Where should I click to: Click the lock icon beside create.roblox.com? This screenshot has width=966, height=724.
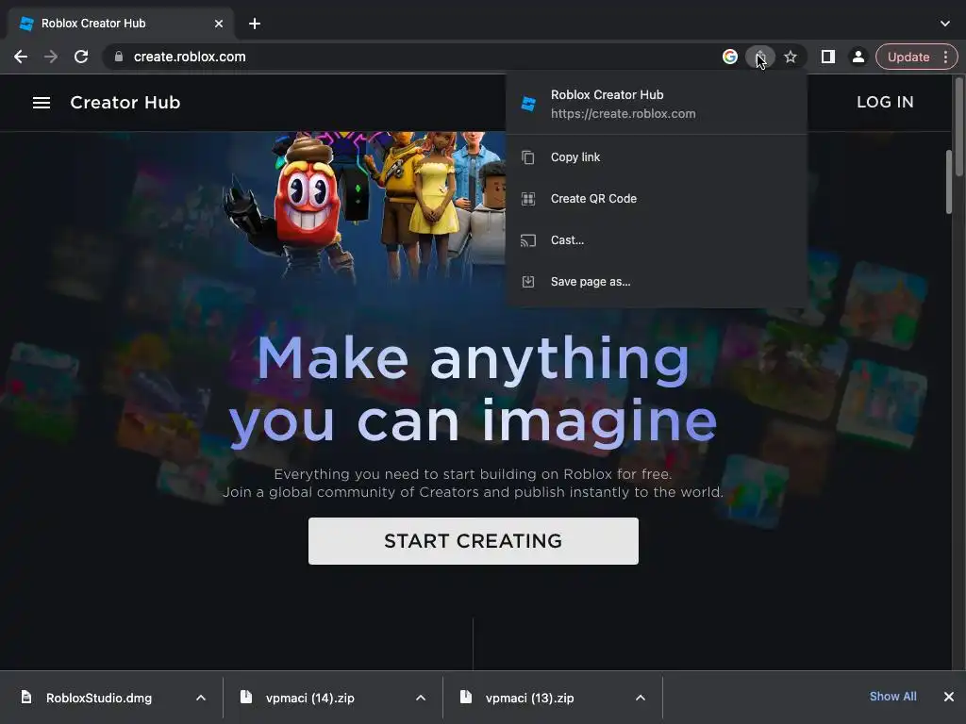pos(119,57)
